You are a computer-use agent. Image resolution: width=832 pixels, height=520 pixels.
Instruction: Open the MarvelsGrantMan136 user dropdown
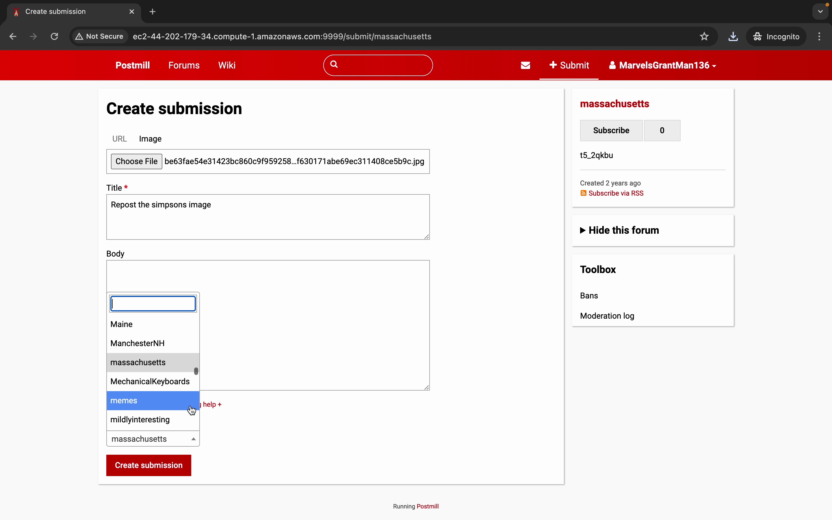coord(662,65)
